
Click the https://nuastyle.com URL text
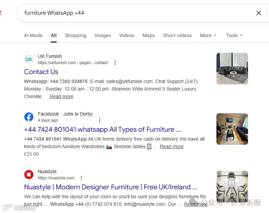tap(56, 178)
